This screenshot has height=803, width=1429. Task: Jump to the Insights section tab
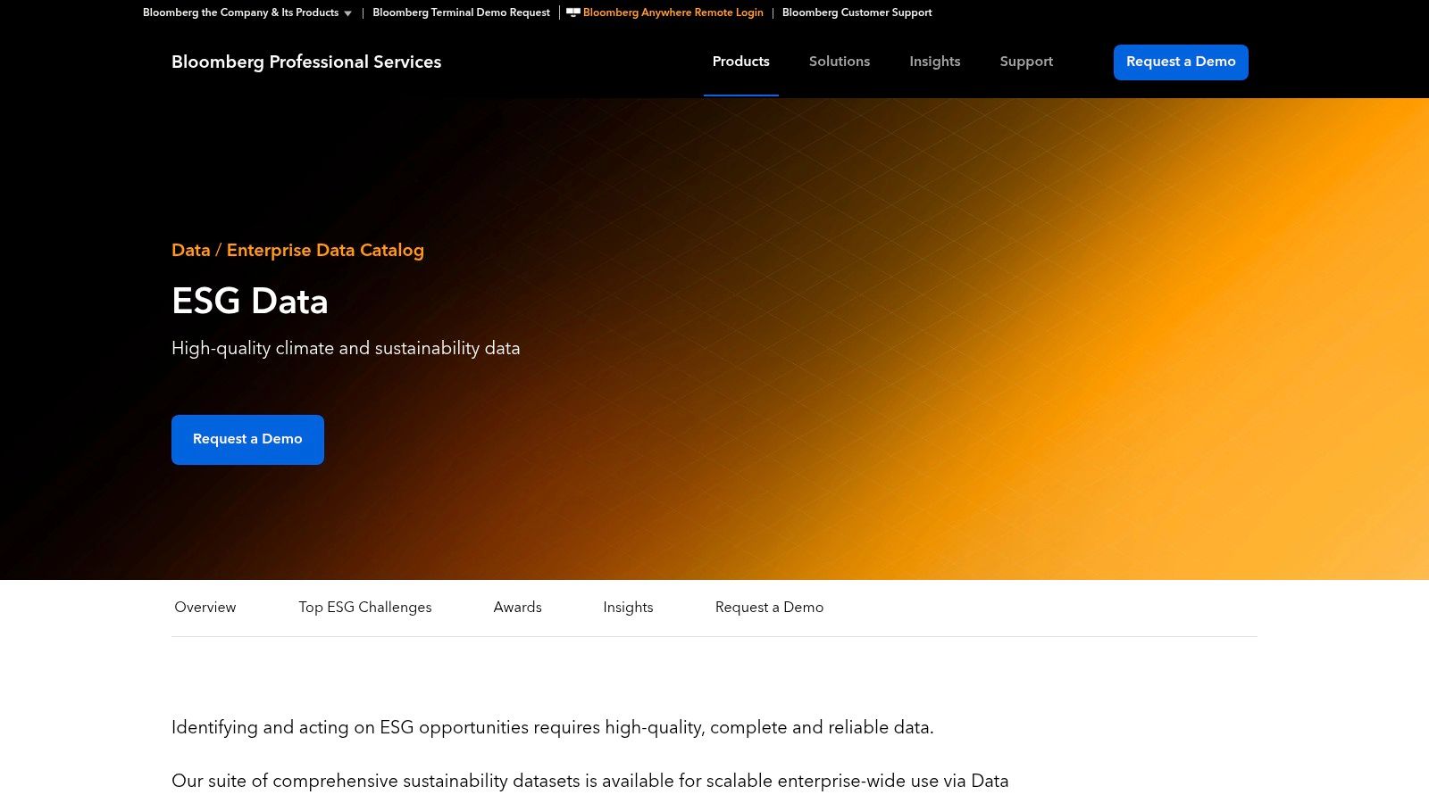tap(628, 608)
